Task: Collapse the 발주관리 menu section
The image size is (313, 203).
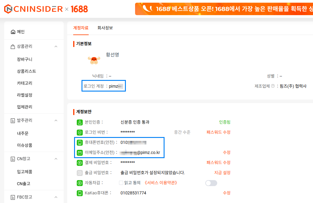Action: coord(56,120)
